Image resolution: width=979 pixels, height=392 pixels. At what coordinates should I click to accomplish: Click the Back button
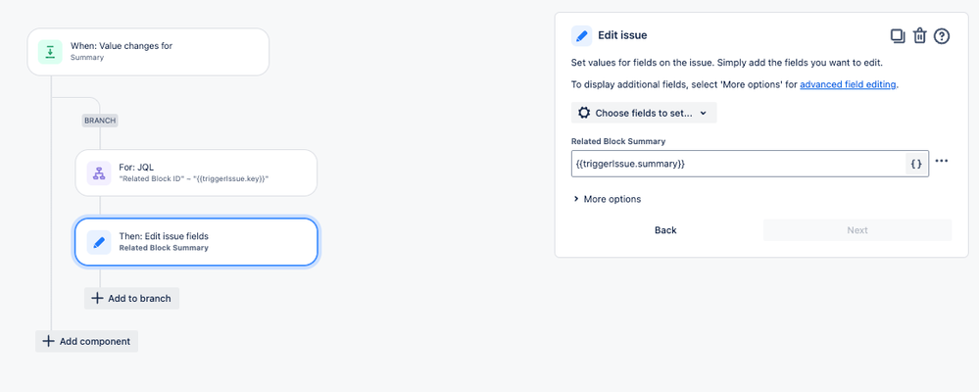pos(665,230)
